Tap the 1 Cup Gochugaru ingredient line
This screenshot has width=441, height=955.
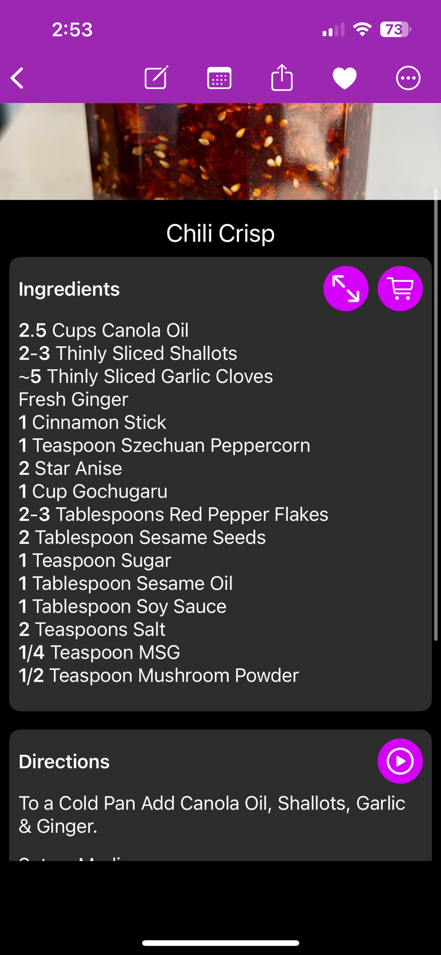(93, 491)
